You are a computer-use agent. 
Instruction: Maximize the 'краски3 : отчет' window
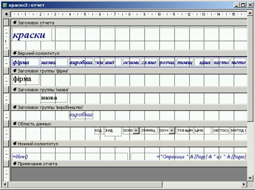(243, 5)
